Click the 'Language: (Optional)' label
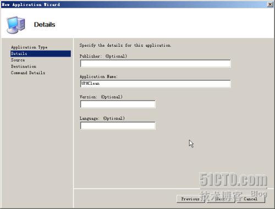 pos(102,118)
